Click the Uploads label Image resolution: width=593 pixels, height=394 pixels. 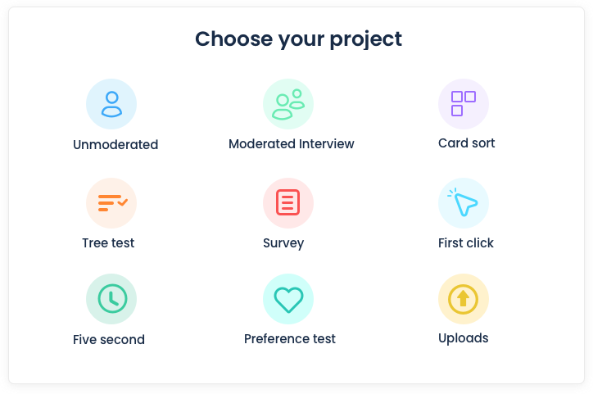[x=464, y=338]
